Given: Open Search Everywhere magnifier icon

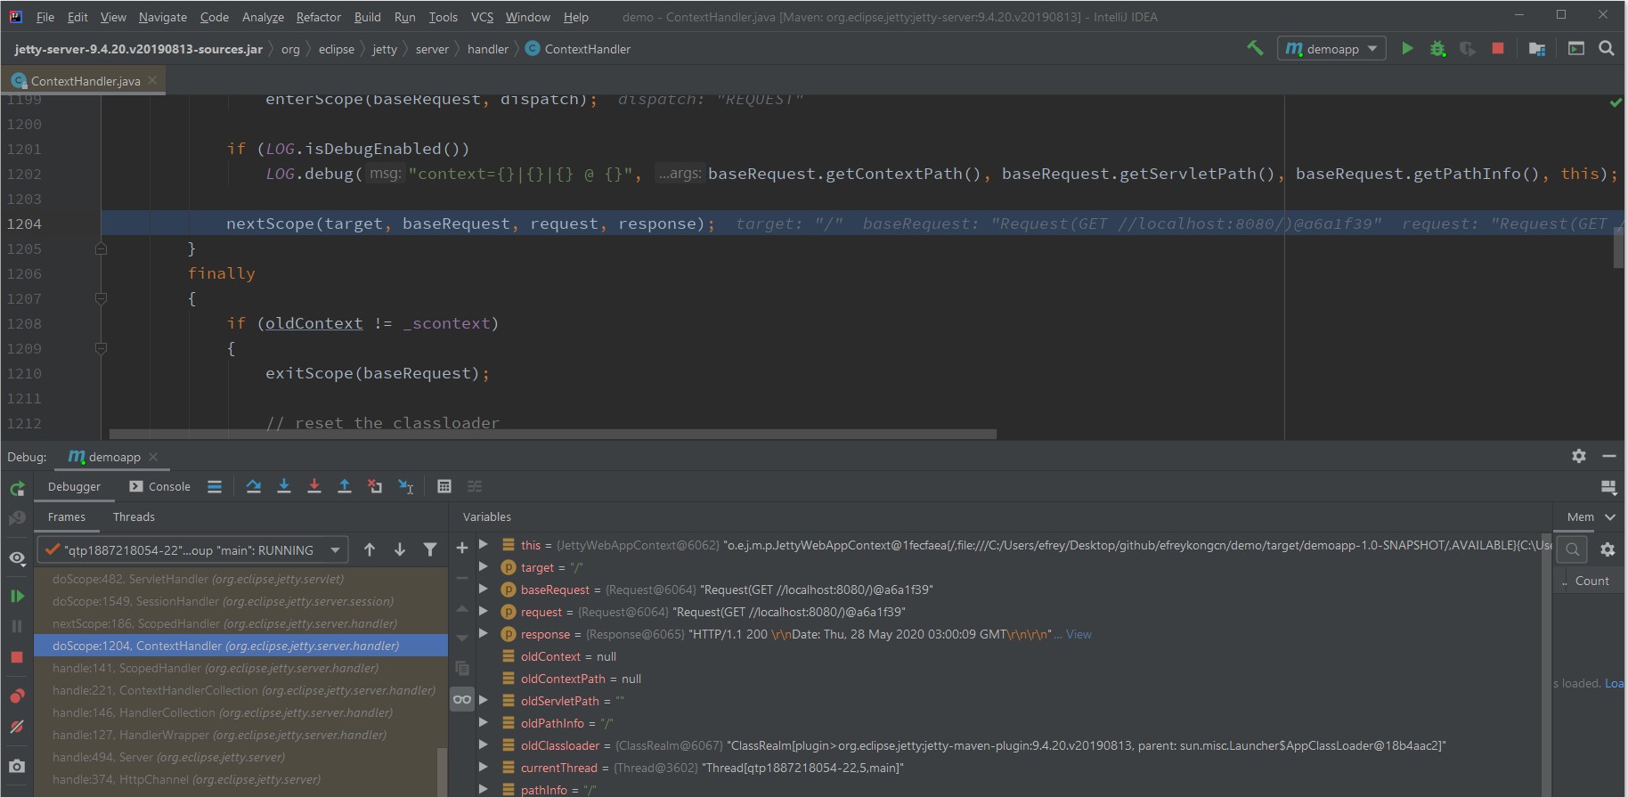Looking at the screenshot, I should coord(1607,48).
